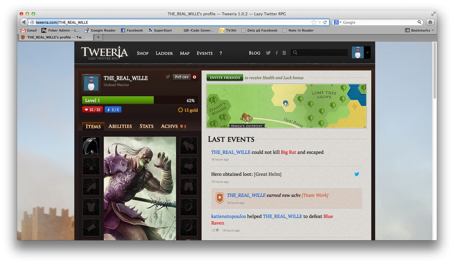Image resolution: width=454 pixels, height=264 pixels.
Task: Click the browser back button
Action: (x=24, y=22)
